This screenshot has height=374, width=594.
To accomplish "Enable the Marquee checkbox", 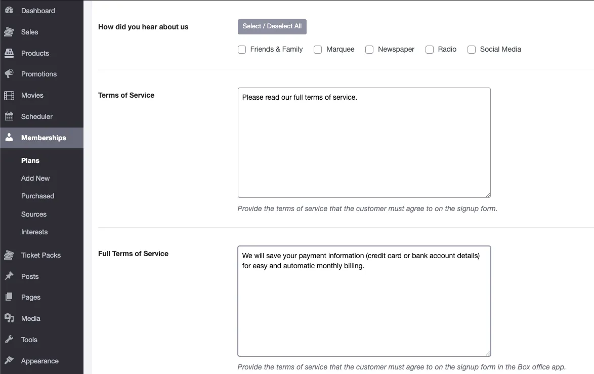I will point(318,50).
